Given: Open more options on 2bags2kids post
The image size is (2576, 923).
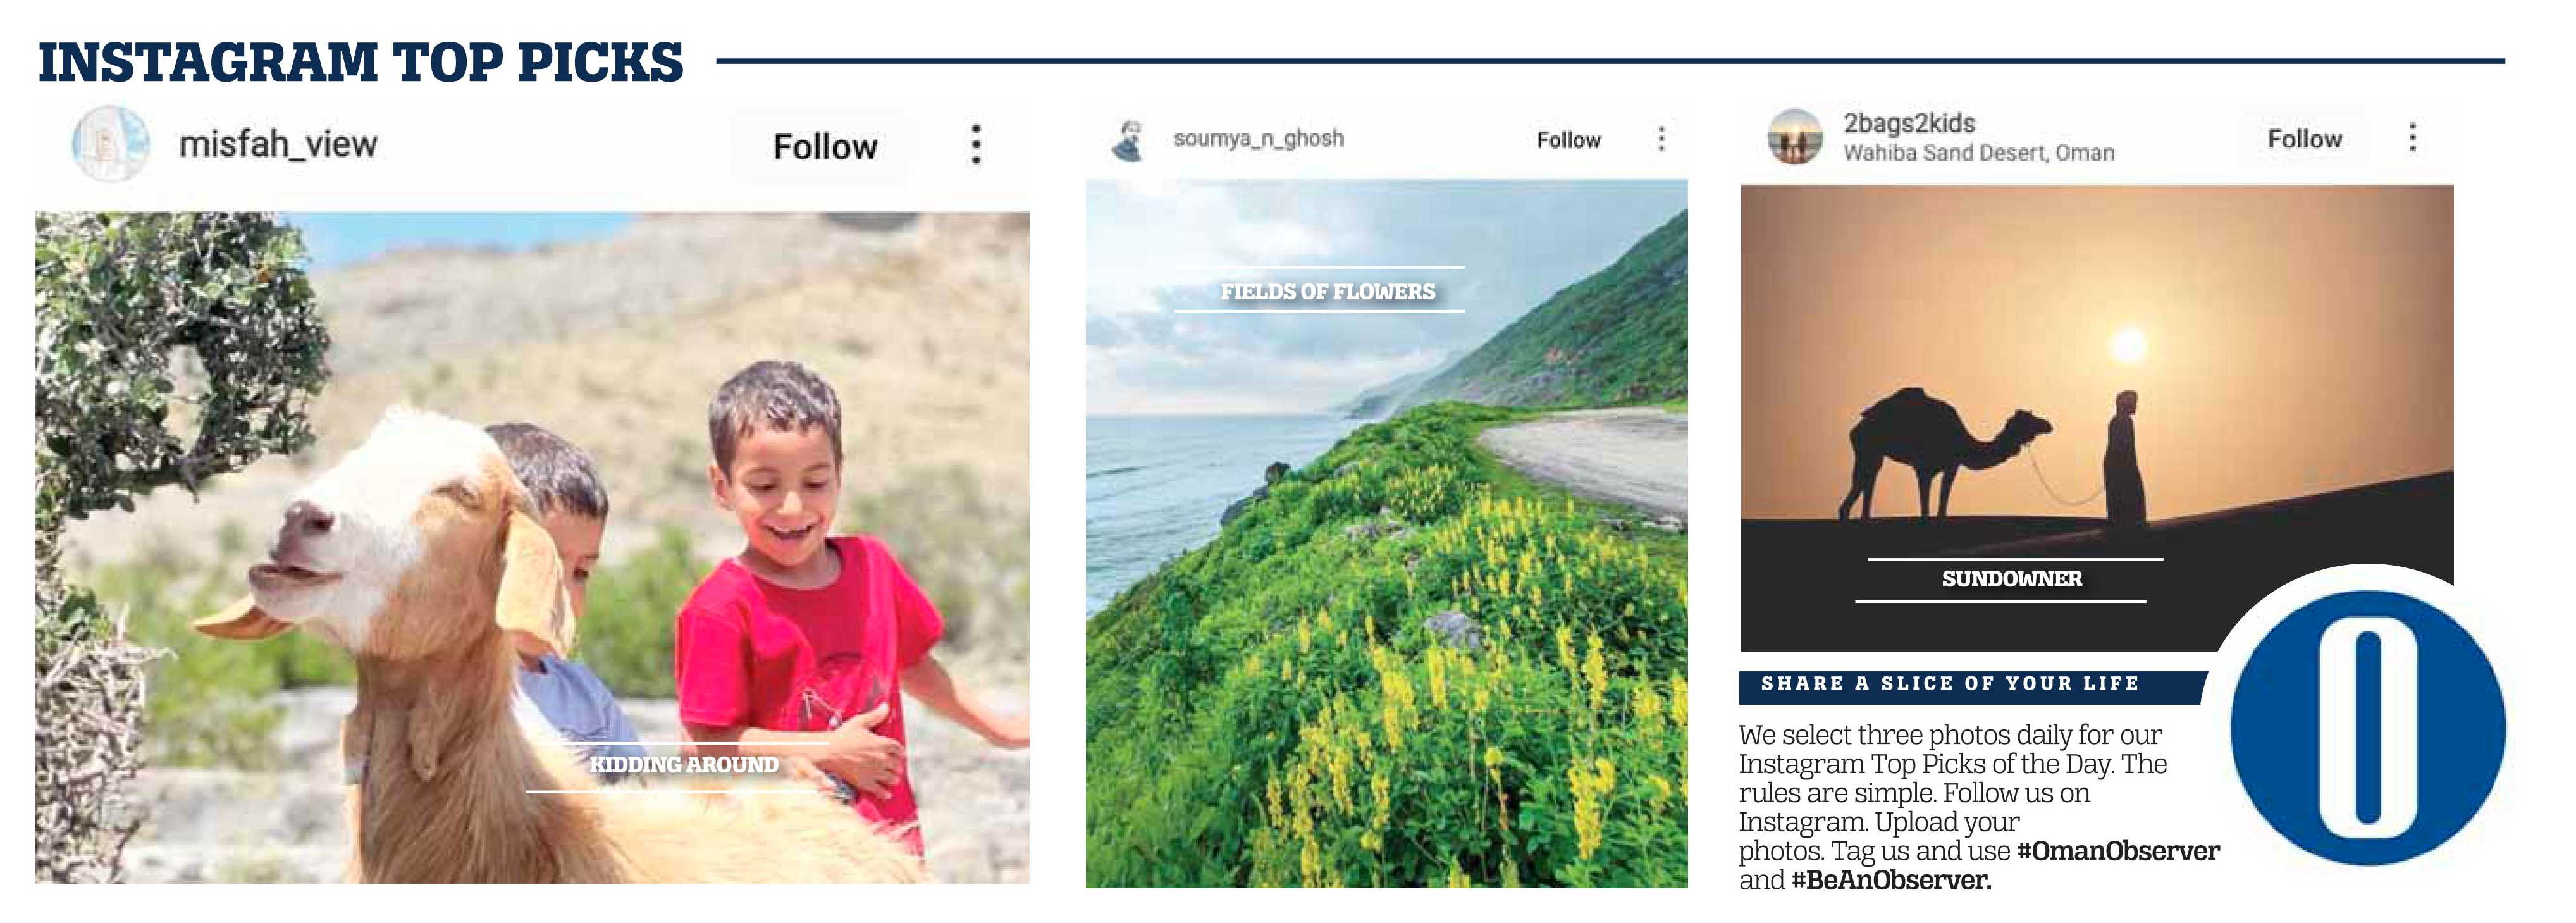Looking at the screenshot, I should pos(2412,137).
